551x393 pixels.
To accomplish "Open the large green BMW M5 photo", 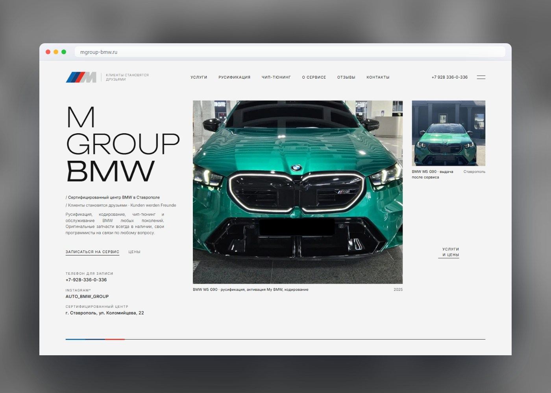I will (x=298, y=192).
